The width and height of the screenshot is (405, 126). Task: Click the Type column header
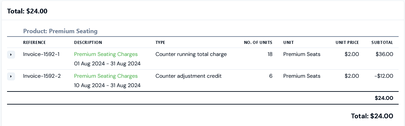[x=160, y=43]
